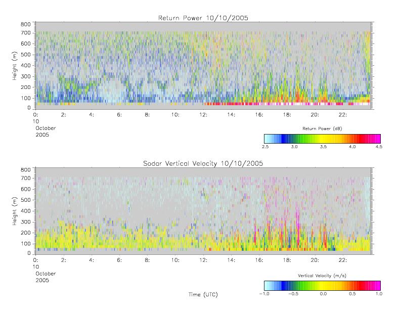Click the 200 height tick on Return Power chart
The height and width of the screenshot is (309, 400).
25,87
